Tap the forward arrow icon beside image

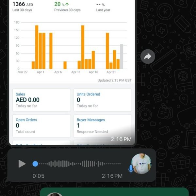tap(148, 57)
